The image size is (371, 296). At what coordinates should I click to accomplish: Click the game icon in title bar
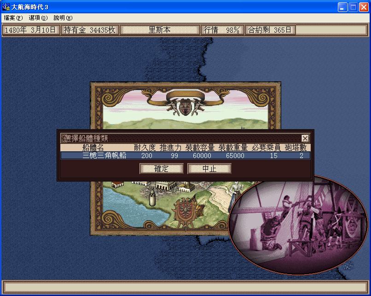6,7
